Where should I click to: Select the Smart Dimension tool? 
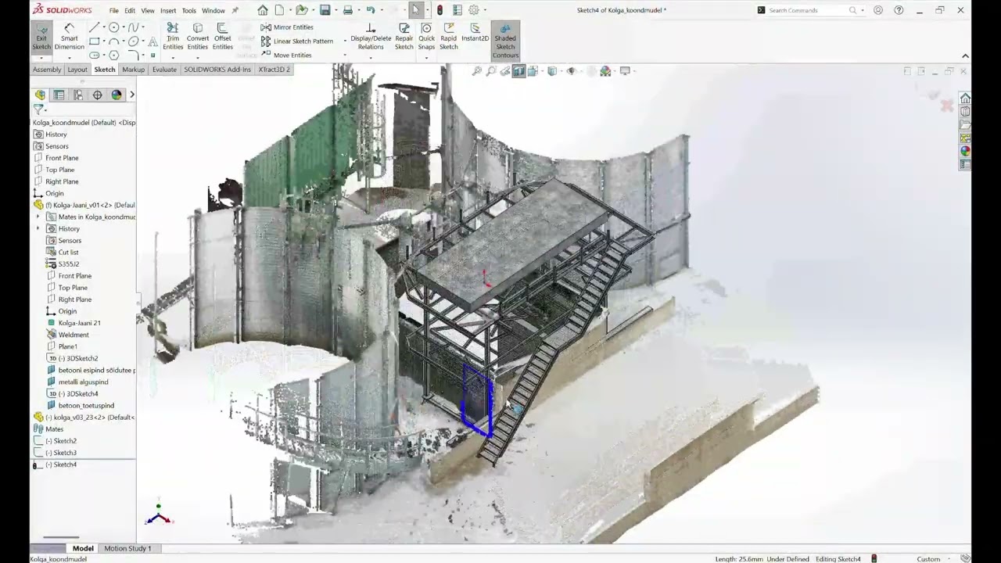[x=69, y=38]
